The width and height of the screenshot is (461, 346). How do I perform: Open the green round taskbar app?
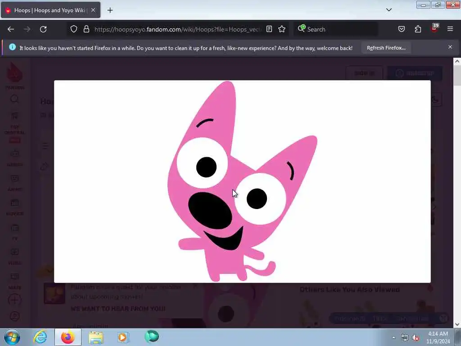point(152,337)
